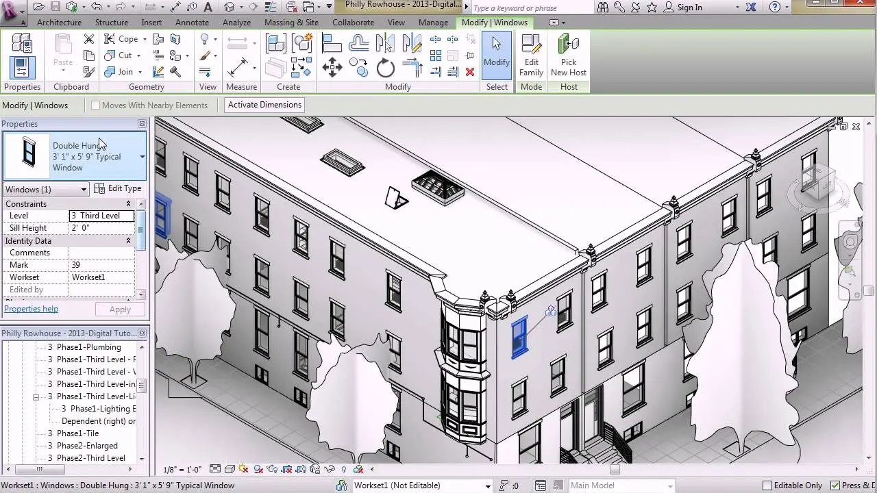Open the Edit Family tool

[531, 55]
